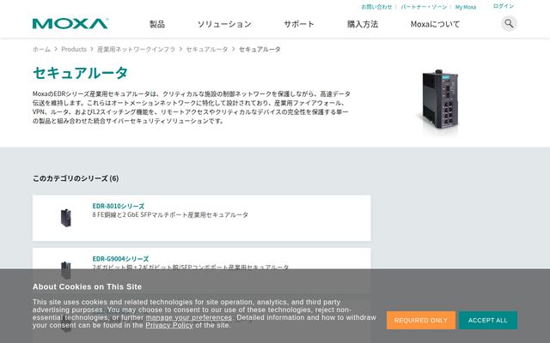Open 産業用ネットワークインフラ breadcrumb

pos(136,50)
